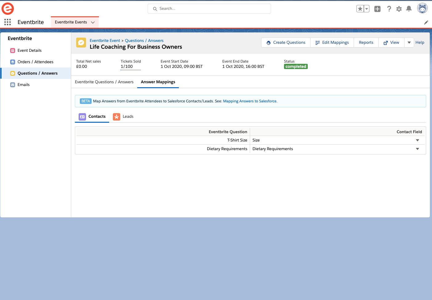Click the Total Net sales £0.00 value
Screen dimensions: 432x300
click(x=82, y=67)
